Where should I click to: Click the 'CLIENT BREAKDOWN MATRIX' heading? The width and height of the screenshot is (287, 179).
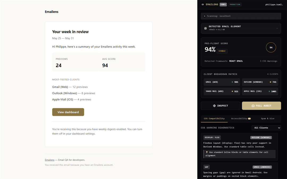click(220, 74)
